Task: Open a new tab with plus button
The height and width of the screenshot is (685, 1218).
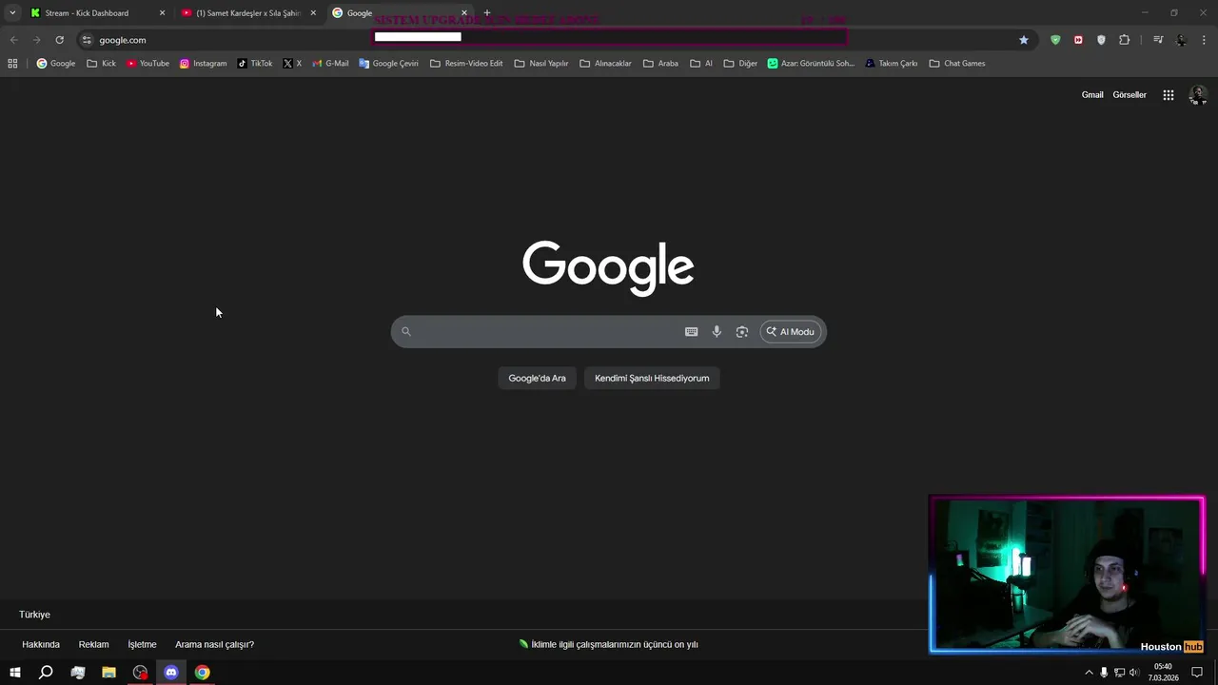Action: [487, 13]
